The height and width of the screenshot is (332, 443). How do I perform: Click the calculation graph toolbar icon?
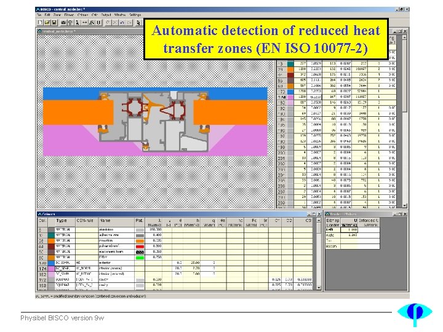click(92, 22)
